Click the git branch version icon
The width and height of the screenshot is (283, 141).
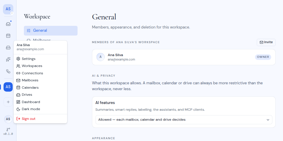(x=8, y=130)
